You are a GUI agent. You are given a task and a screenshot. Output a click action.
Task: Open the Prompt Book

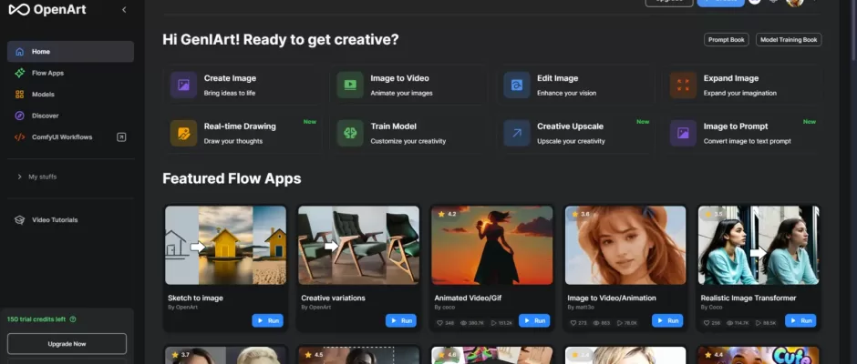[727, 40]
